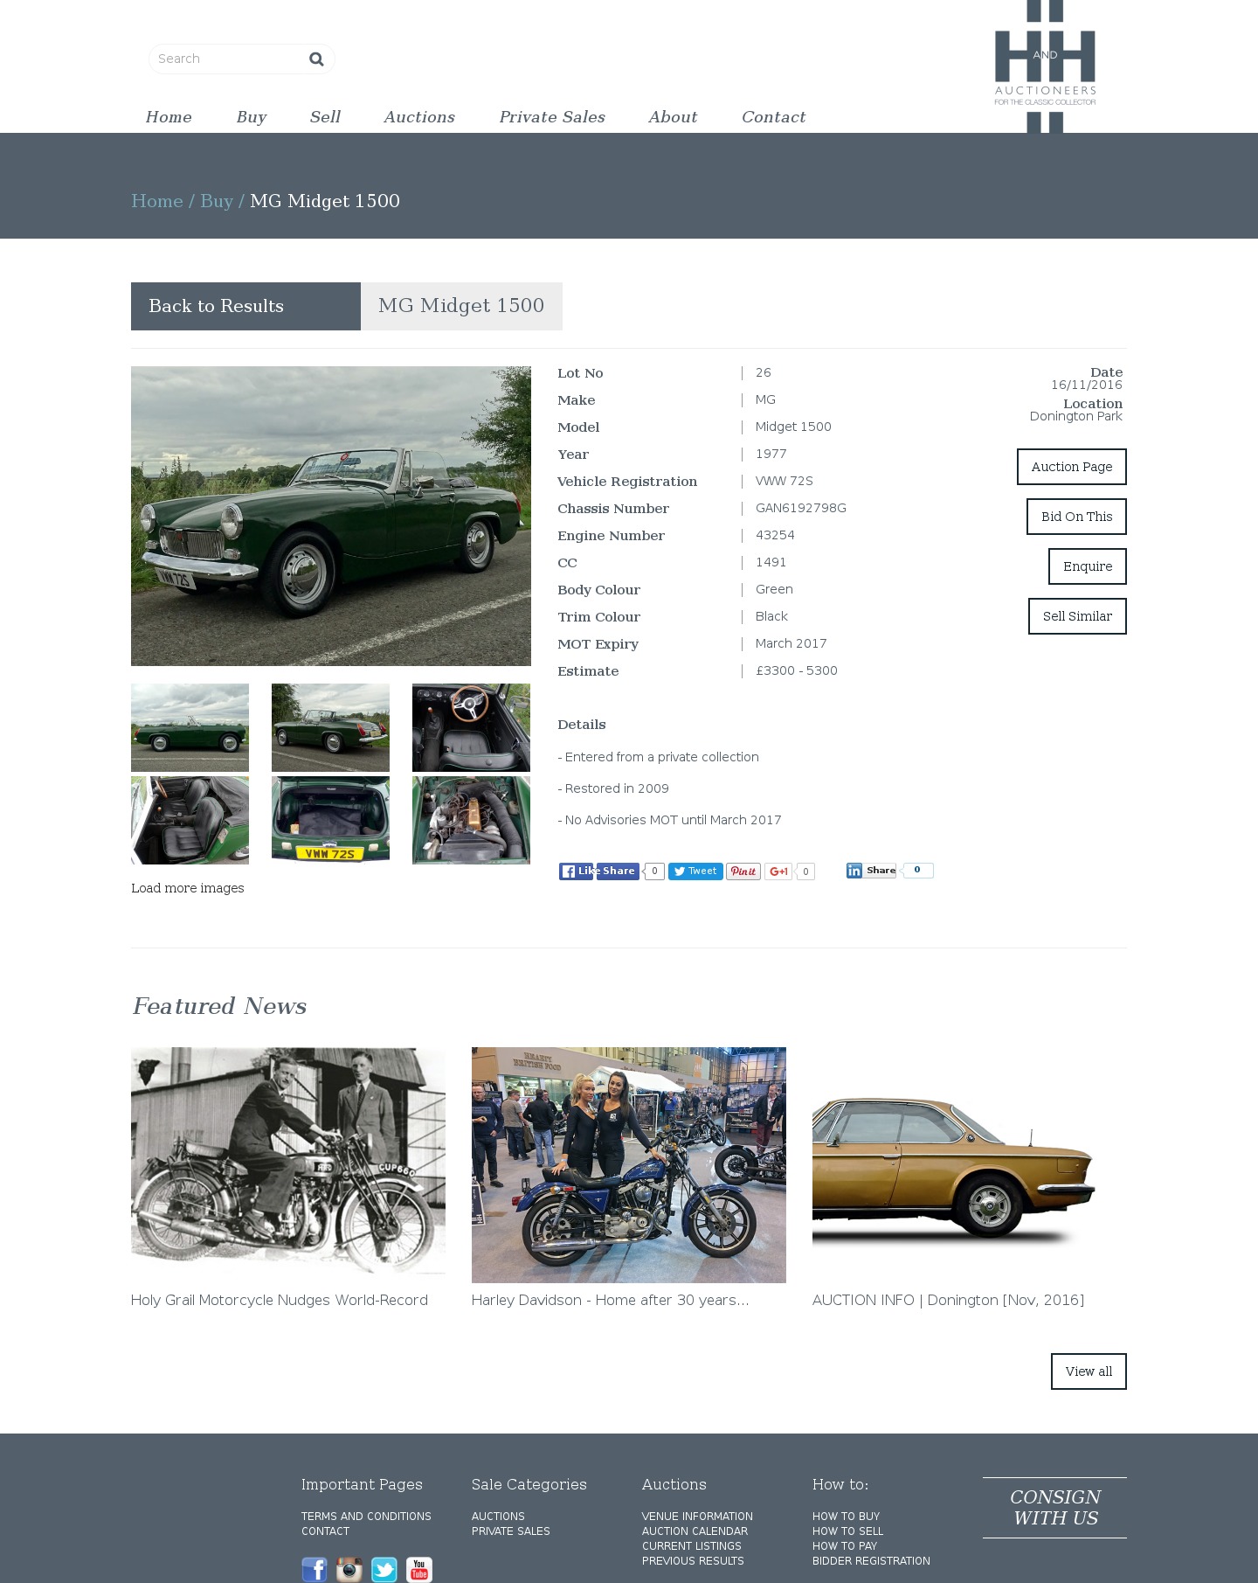The width and height of the screenshot is (1258, 1583).
Task: Click the search magnifier icon
Action: coord(316,59)
